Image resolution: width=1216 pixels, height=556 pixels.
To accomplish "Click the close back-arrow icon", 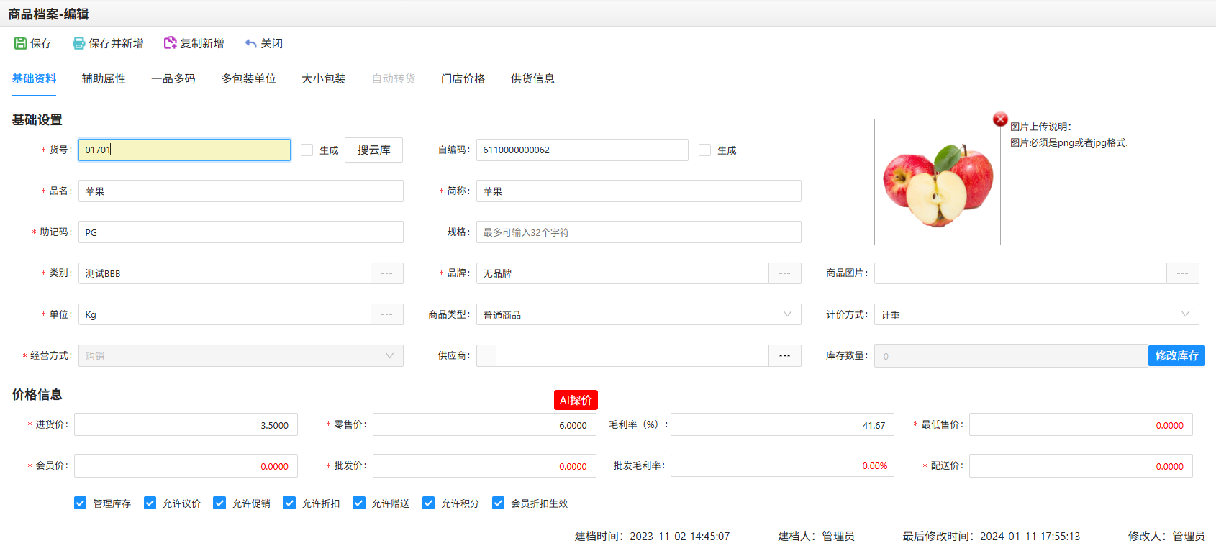I will tap(250, 43).
